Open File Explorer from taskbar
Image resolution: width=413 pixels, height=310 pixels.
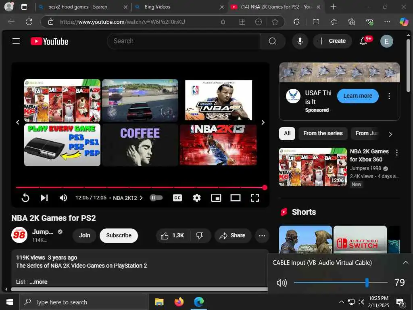pos(159,302)
